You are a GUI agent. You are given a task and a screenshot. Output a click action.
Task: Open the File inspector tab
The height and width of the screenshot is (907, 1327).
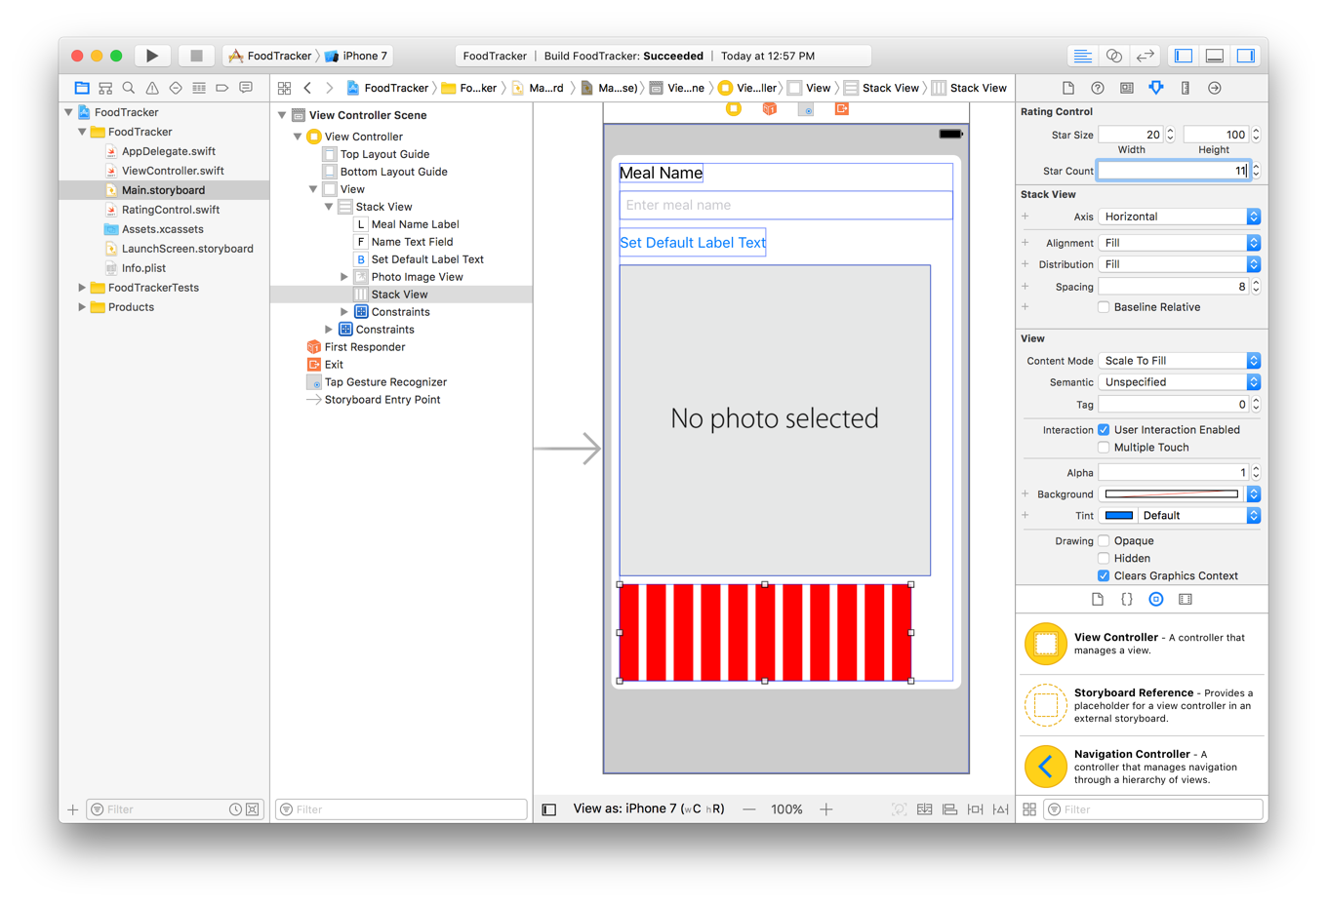click(x=1068, y=88)
